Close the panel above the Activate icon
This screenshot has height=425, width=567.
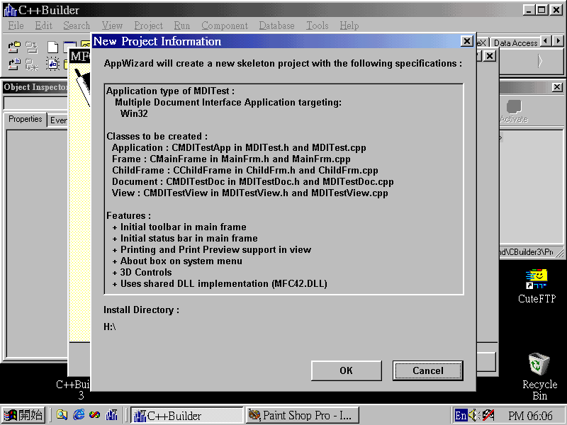tap(557, 86)
